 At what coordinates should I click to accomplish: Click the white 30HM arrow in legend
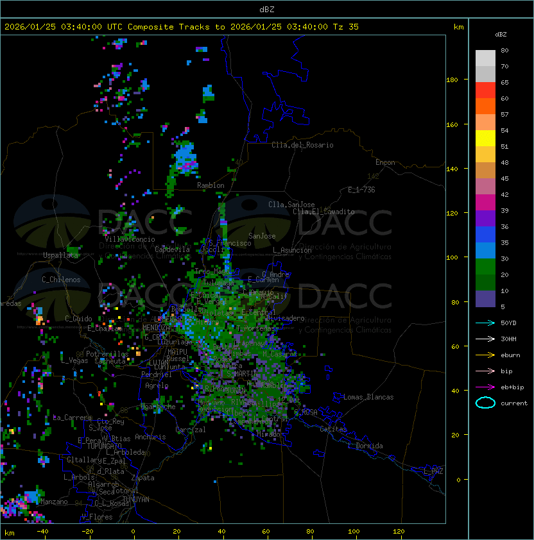tap(485, 339)
